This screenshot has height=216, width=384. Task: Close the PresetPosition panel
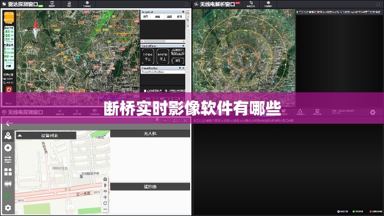coord(183,68)
